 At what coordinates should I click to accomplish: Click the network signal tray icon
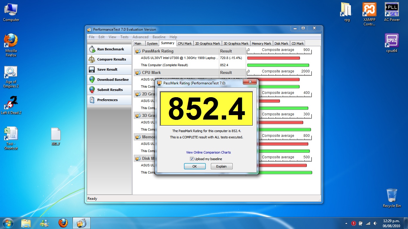point(368,223)
